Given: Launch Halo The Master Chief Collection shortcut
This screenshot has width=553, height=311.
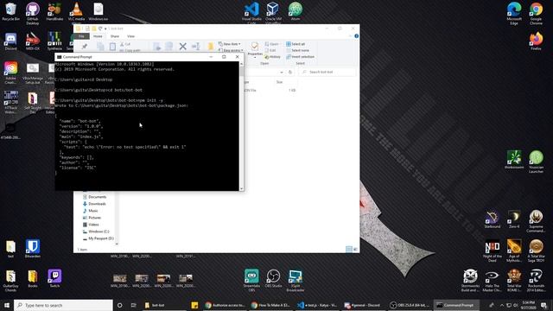Looking at the screenshot, I should point(493,280).
